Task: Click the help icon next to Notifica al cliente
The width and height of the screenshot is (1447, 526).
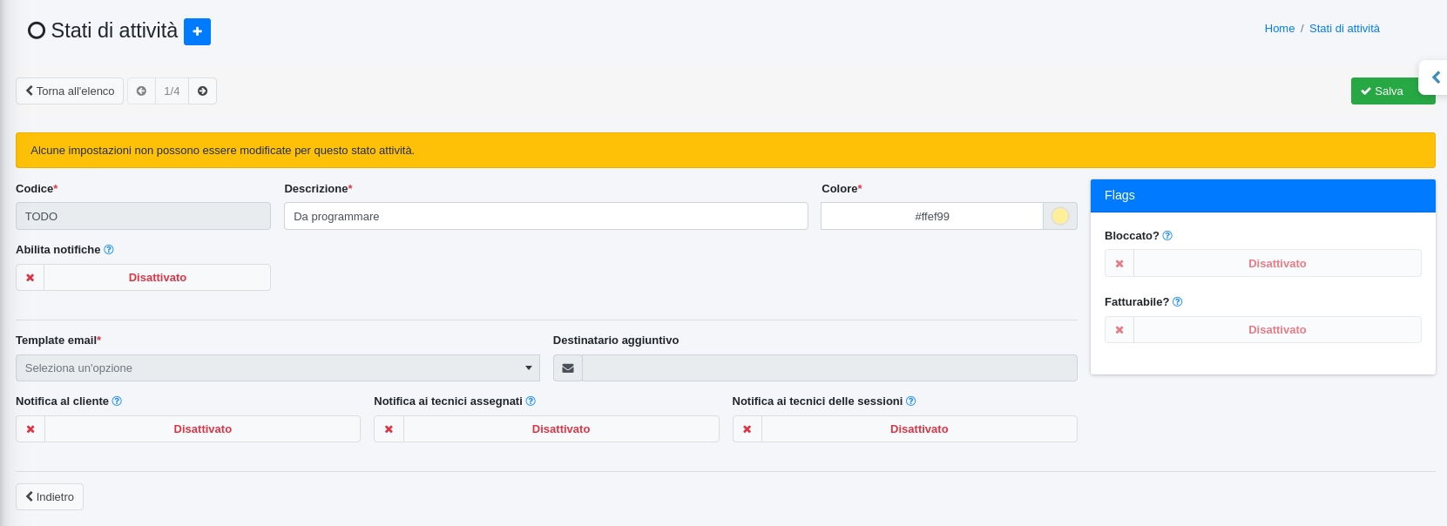Action: [x=117, y=401]
